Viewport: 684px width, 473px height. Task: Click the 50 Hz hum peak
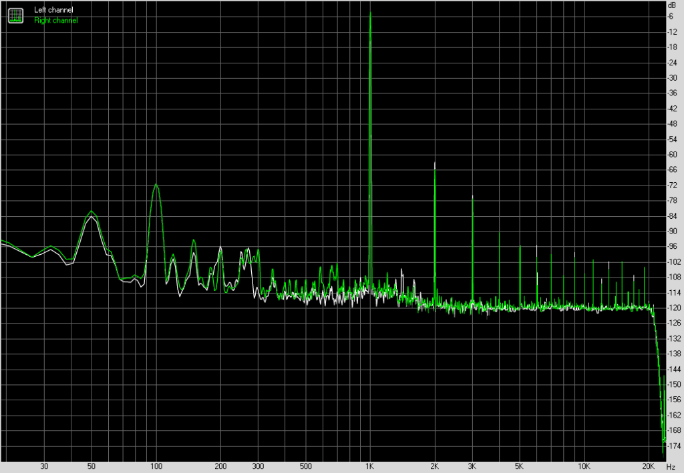point(92,213)
